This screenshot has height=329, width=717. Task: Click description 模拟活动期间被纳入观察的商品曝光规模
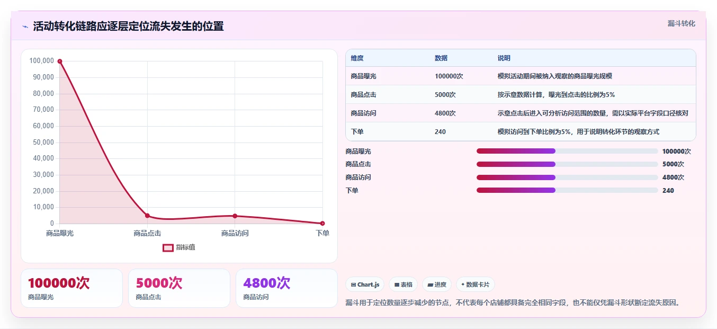pos(555,76)
